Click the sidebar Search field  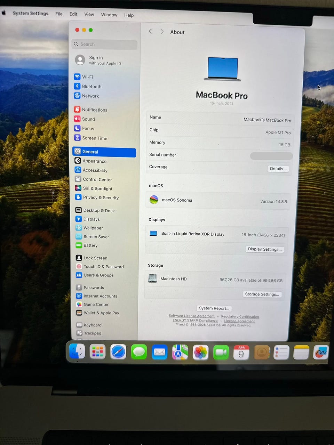coord(104,44)
